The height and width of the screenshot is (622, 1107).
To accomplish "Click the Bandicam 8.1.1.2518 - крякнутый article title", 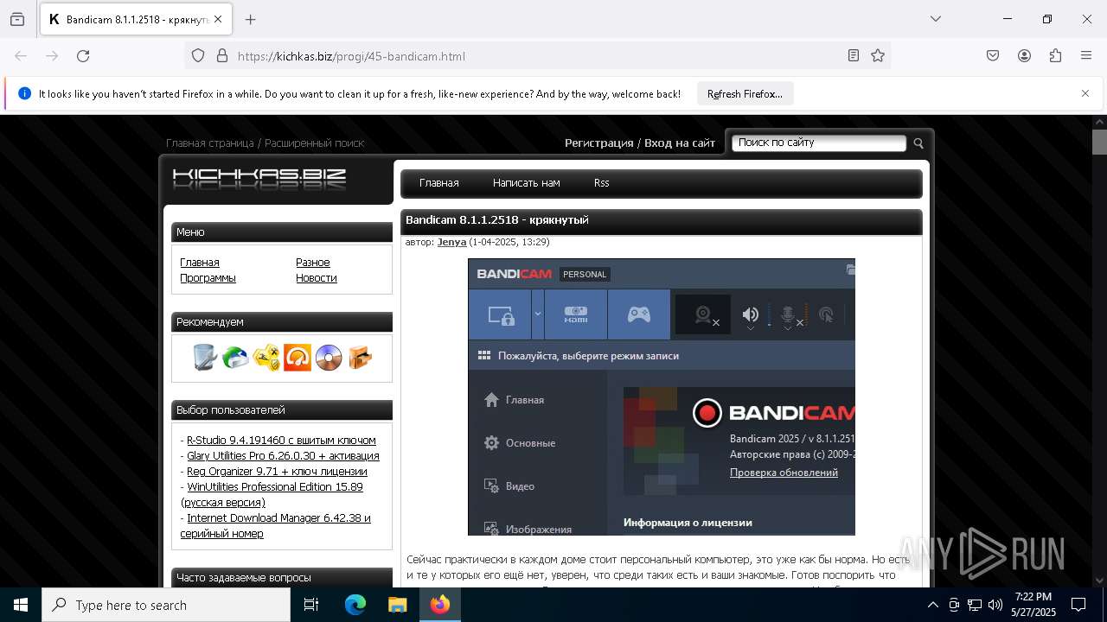I will pos(497,219).
